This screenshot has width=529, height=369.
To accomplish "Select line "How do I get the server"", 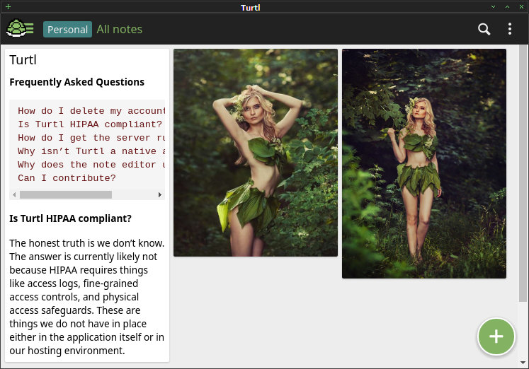I will [91, 138].
